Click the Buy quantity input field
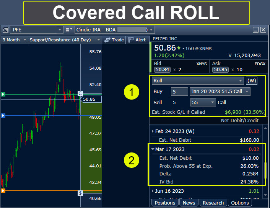 [x=179, y=92]
